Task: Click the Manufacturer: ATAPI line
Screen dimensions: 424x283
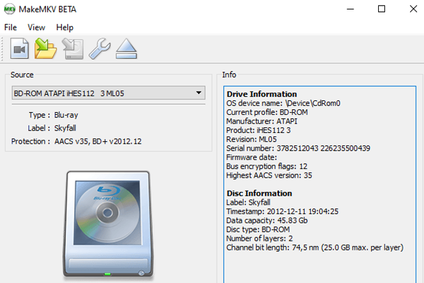Action: click(262, 121)
